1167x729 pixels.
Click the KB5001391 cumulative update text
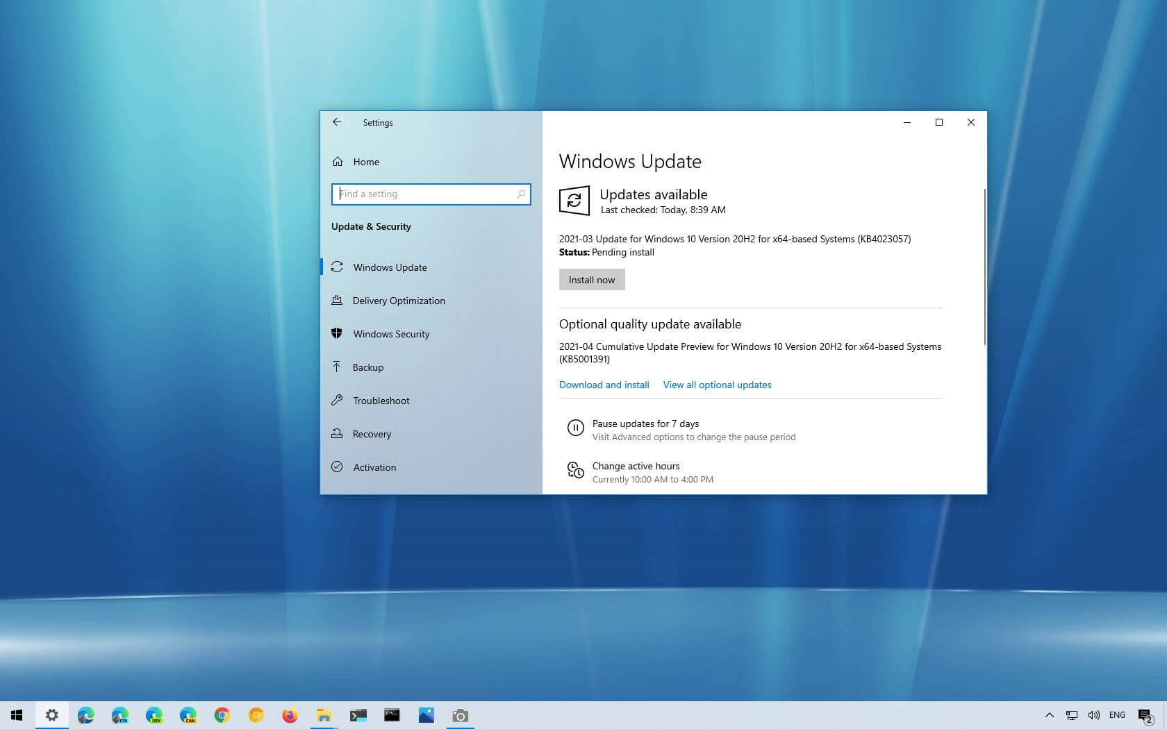(x=750, y=353)
